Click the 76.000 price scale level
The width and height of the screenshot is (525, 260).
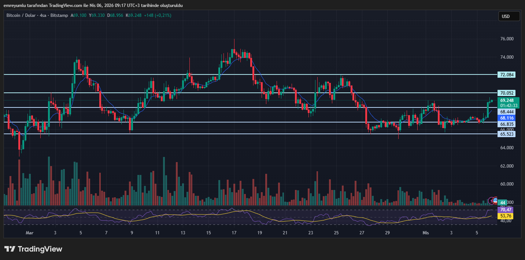pos(507,39)
